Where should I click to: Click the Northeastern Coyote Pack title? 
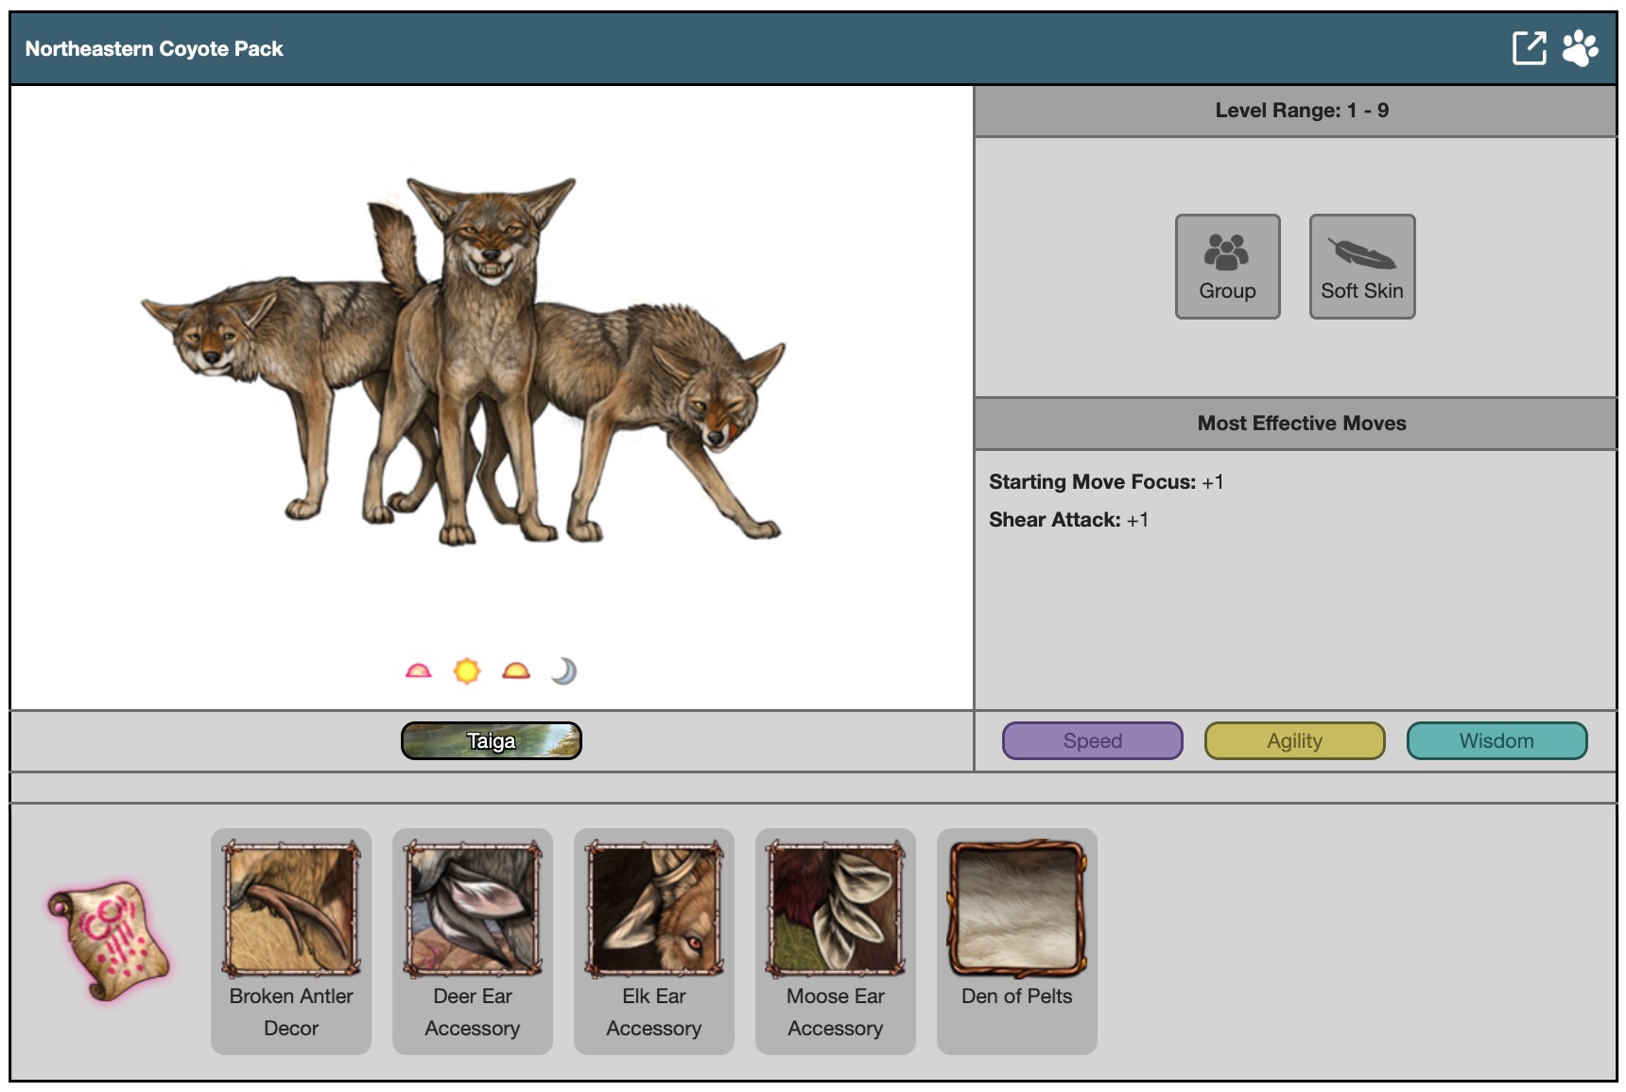[154, 49]
